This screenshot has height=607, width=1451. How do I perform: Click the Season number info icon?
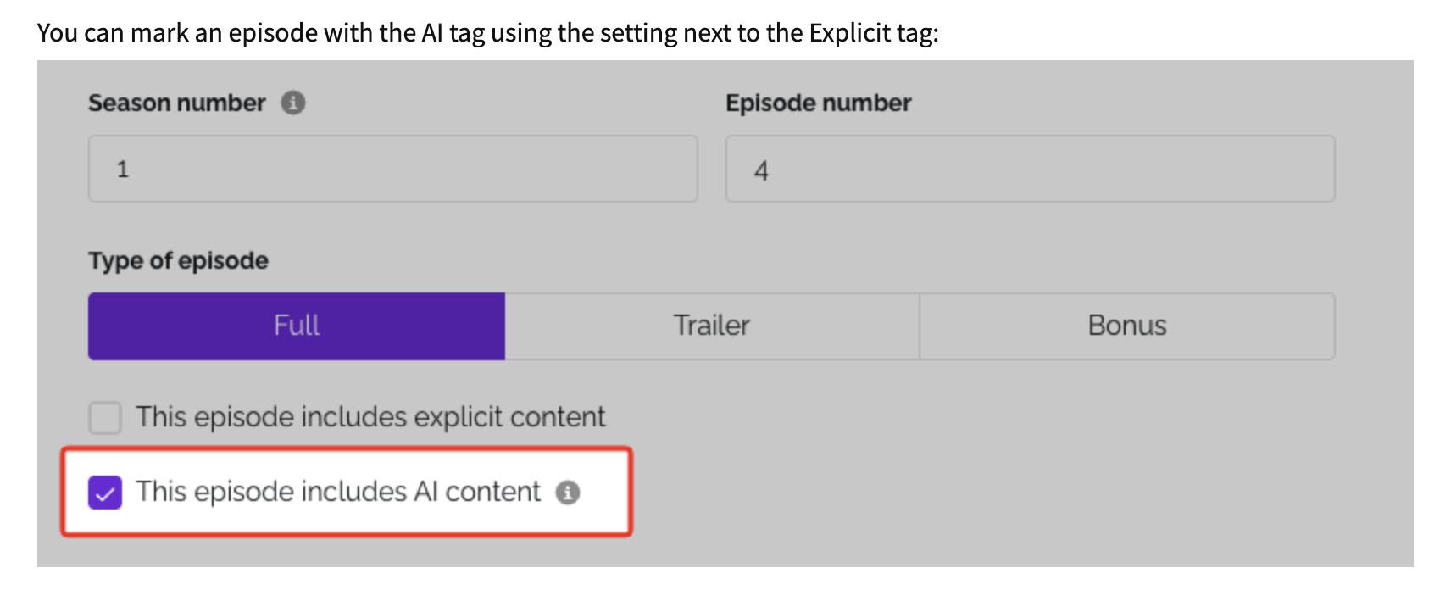(x=293, y=103)
